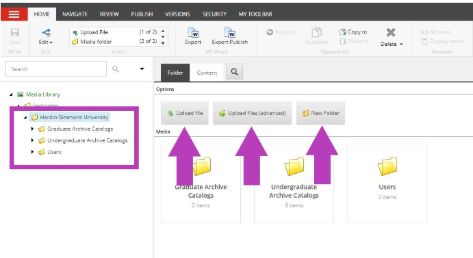473x258 pixels.
Task: Open the search options dropdown arrow
Action: click(142, 69)
